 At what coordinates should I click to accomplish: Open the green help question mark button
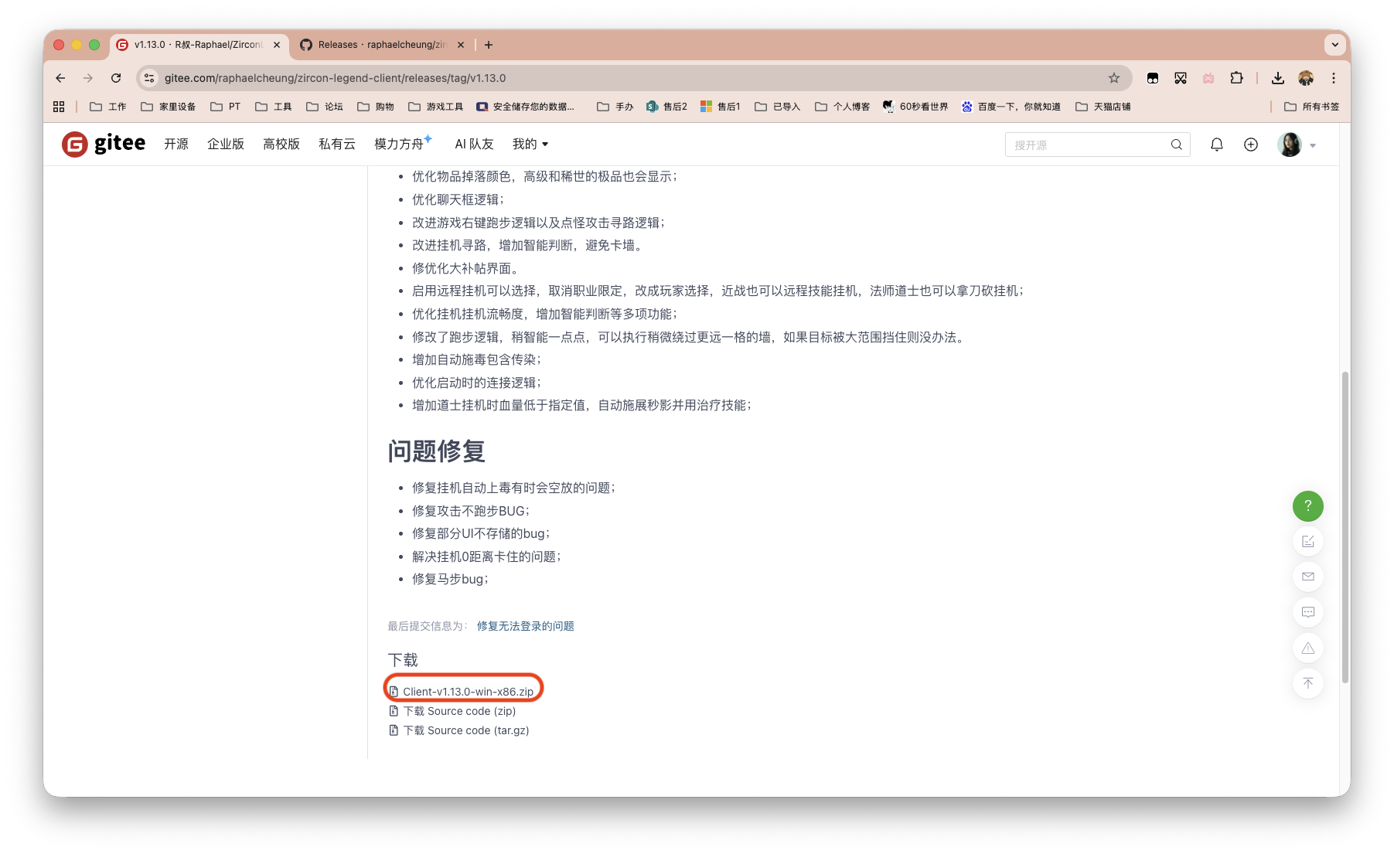[x=1307, y=506]
